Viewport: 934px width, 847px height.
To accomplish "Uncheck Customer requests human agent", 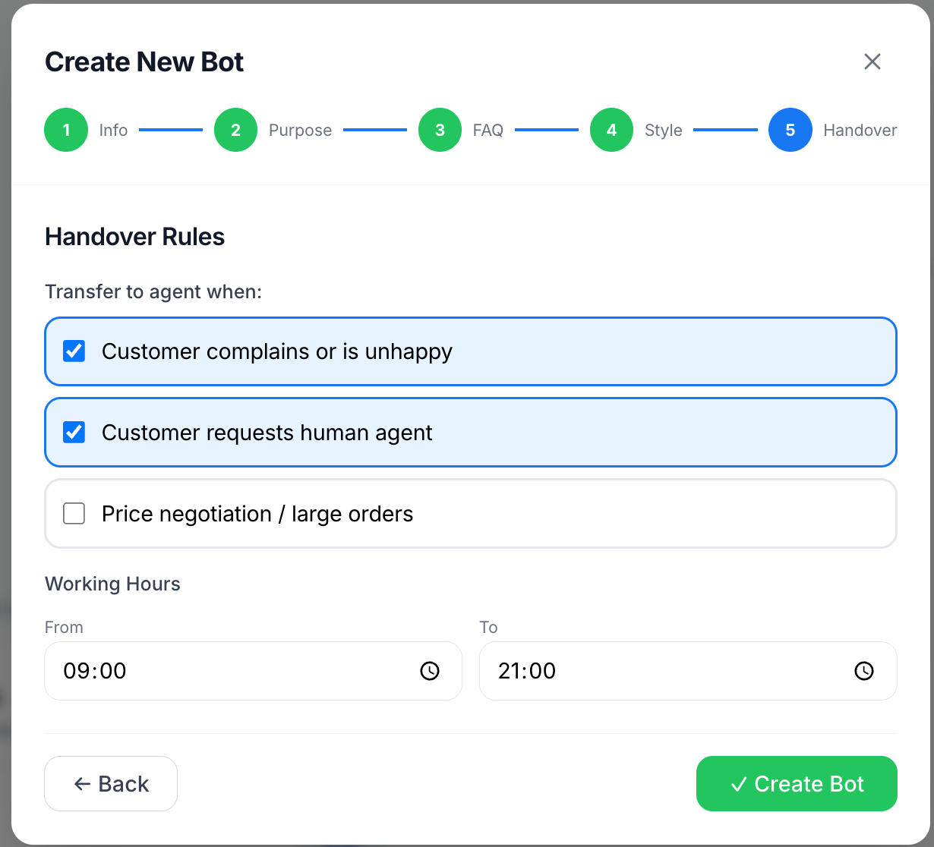I will tap(74, 433).
